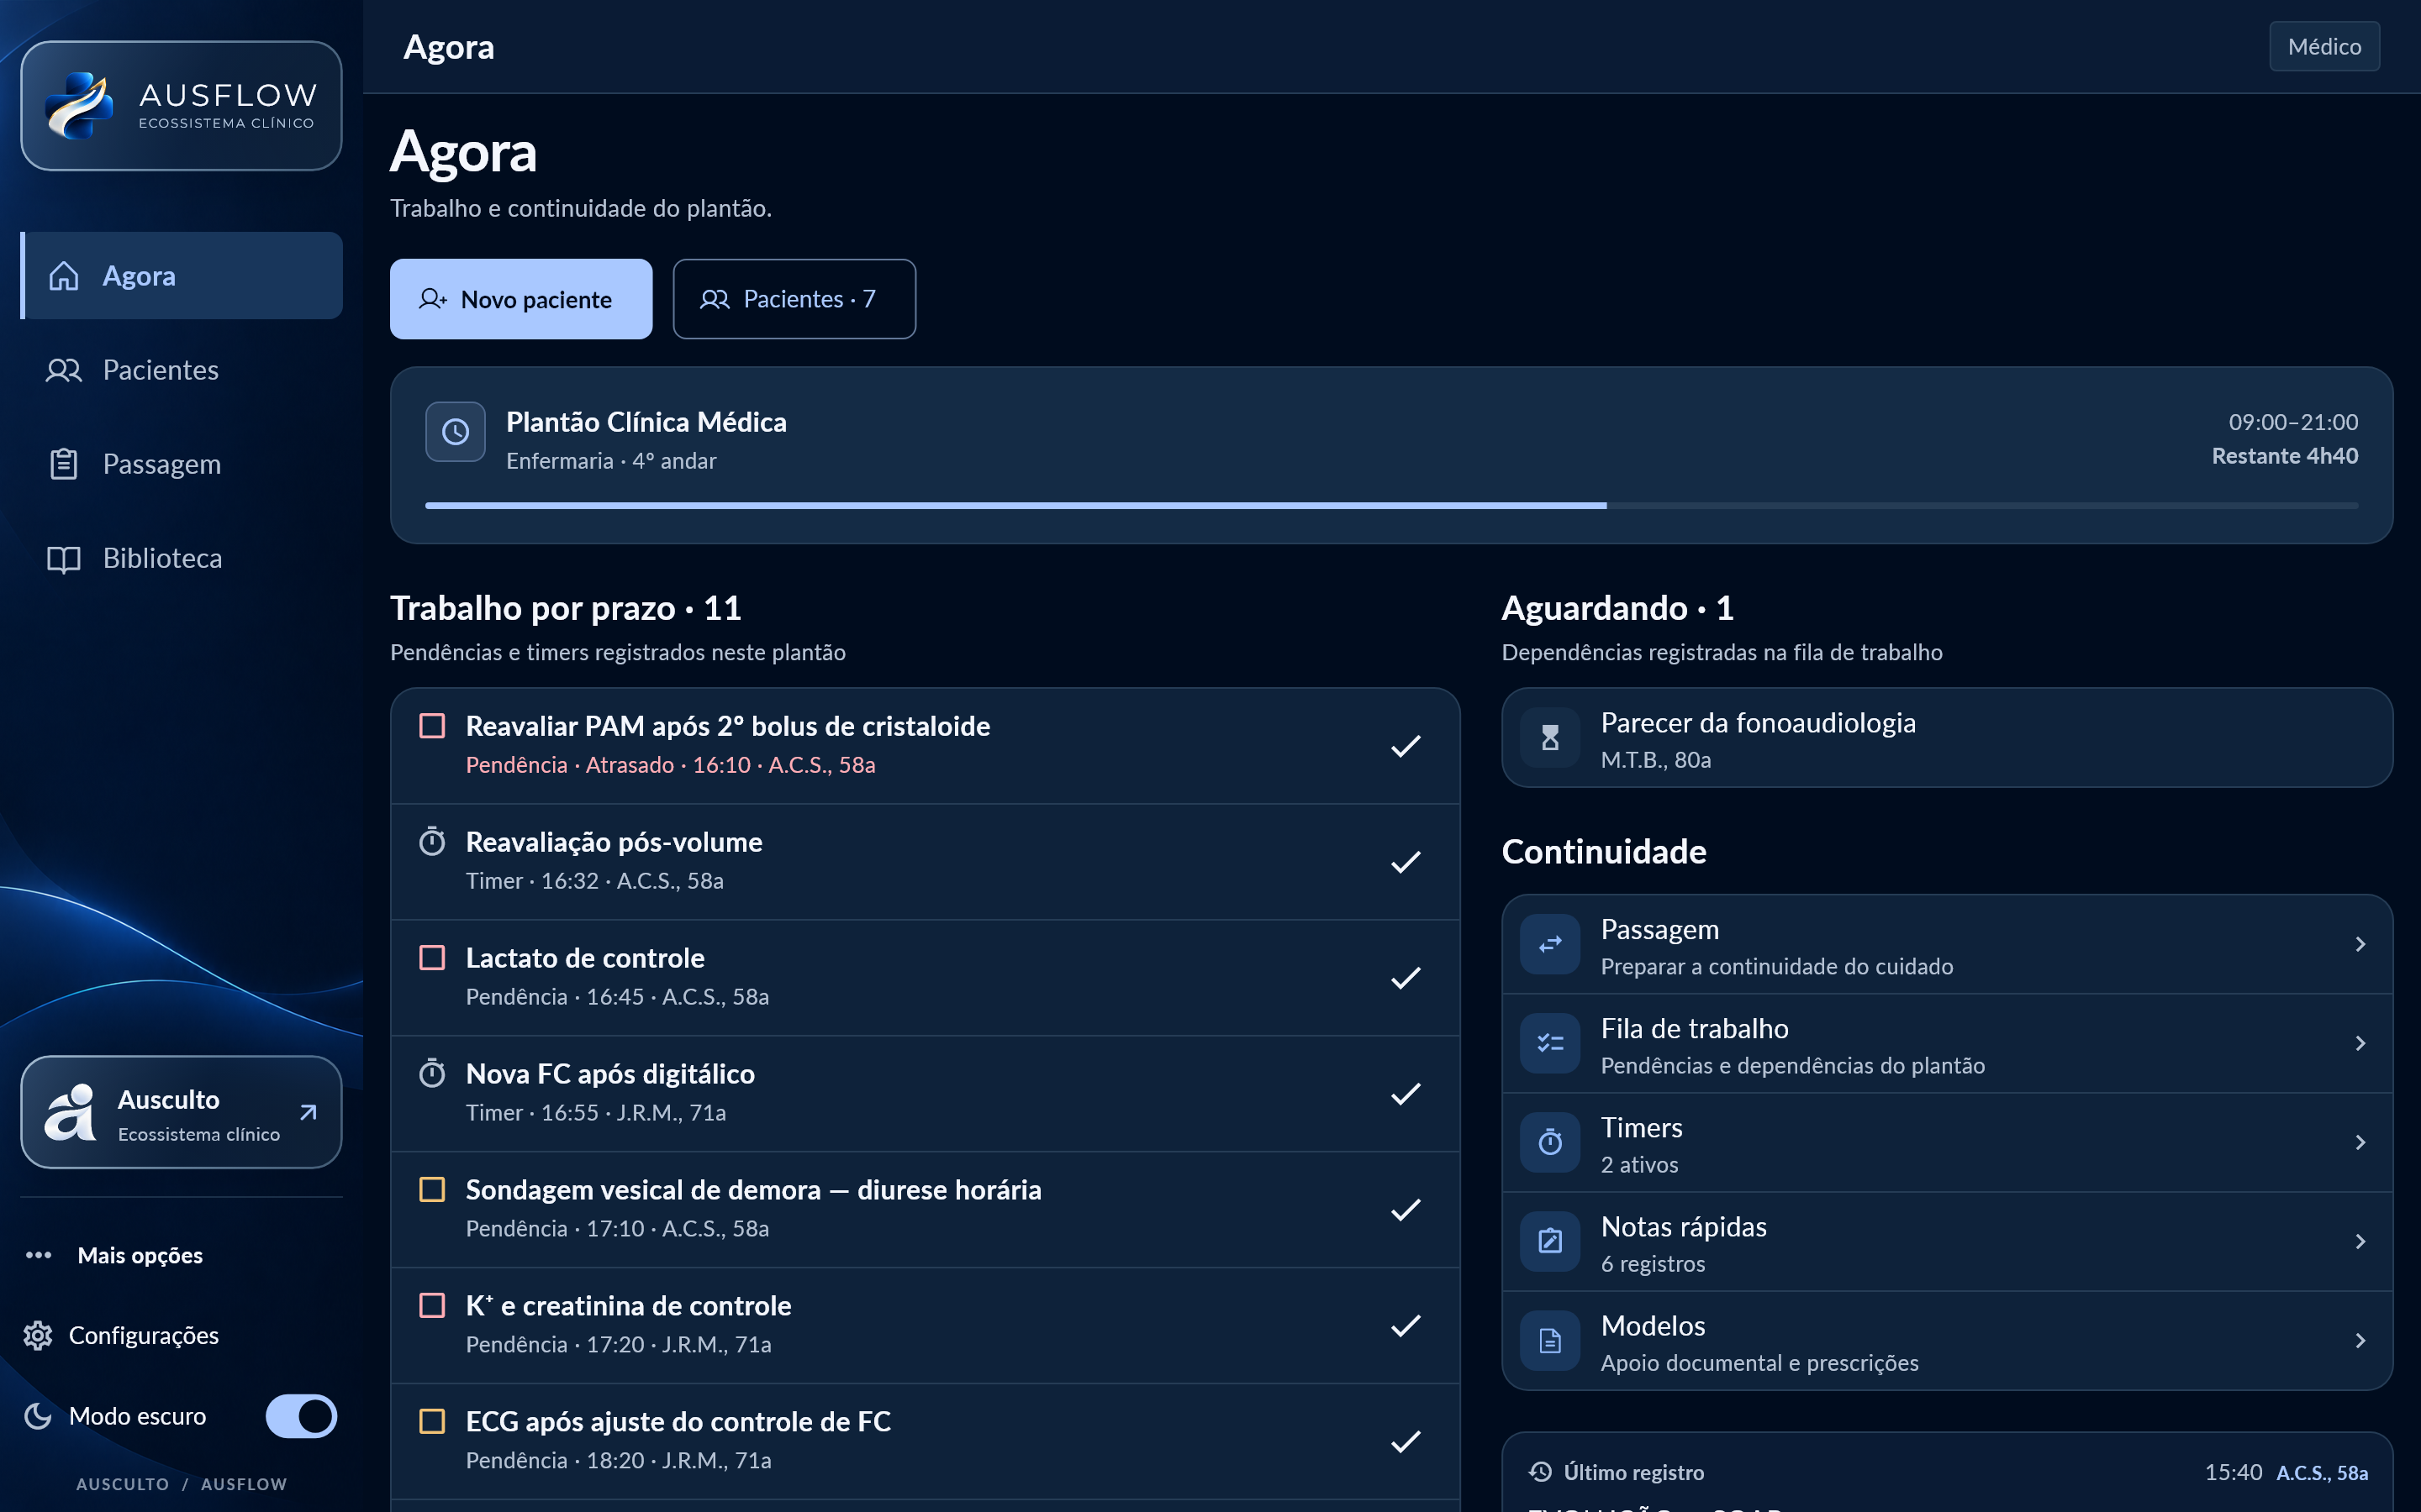Open Biblioteca in the sidebar

click(x=181, y=558)
